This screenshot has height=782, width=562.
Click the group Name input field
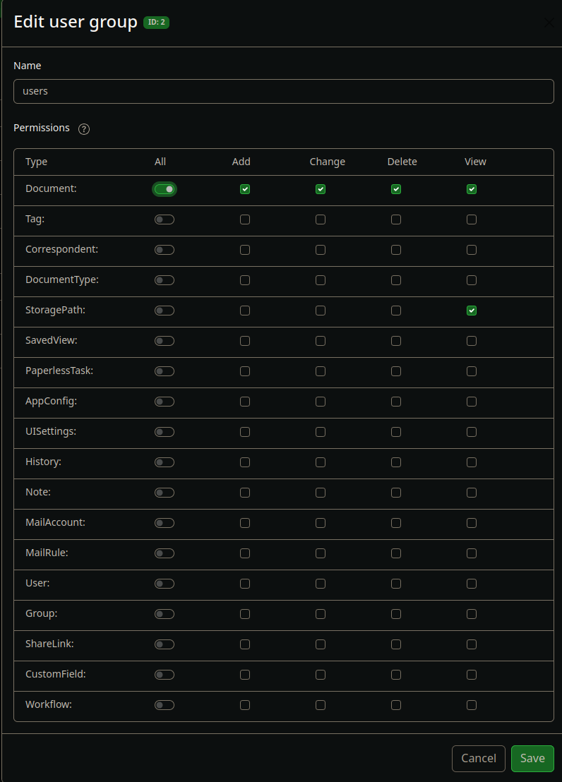[283, 91]
